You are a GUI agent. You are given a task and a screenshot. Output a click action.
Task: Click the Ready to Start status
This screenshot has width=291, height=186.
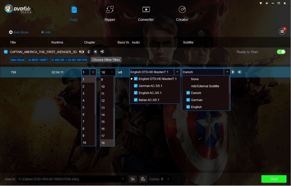[247, 52]
